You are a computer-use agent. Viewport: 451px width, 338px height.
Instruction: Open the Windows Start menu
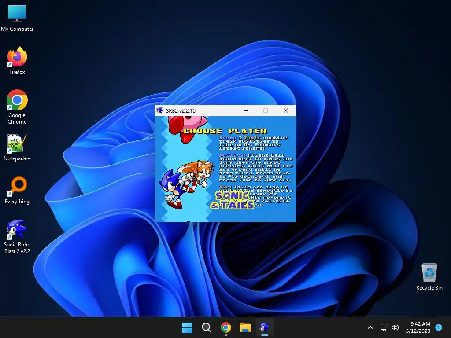(187, 327)
